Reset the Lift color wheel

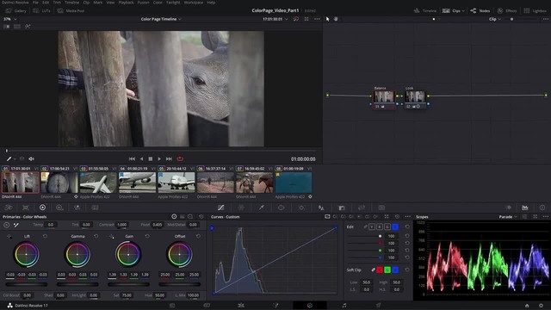pos(45,236)
